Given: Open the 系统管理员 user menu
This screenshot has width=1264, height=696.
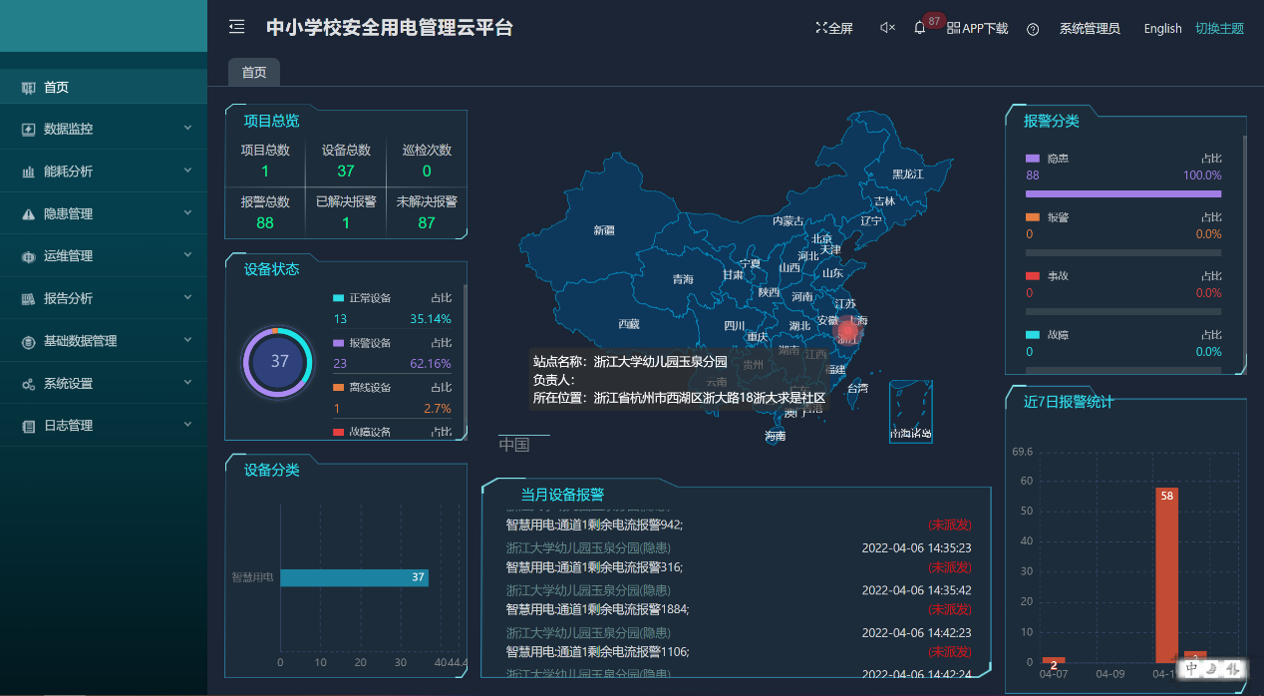Looking at the screenshot, I should click(x=1090, y=29).
